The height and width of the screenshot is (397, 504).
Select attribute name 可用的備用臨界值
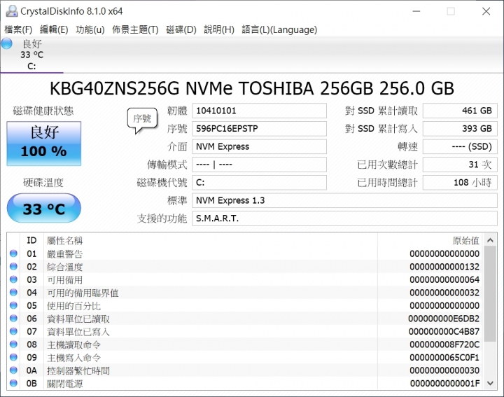[x=83, y=293]
